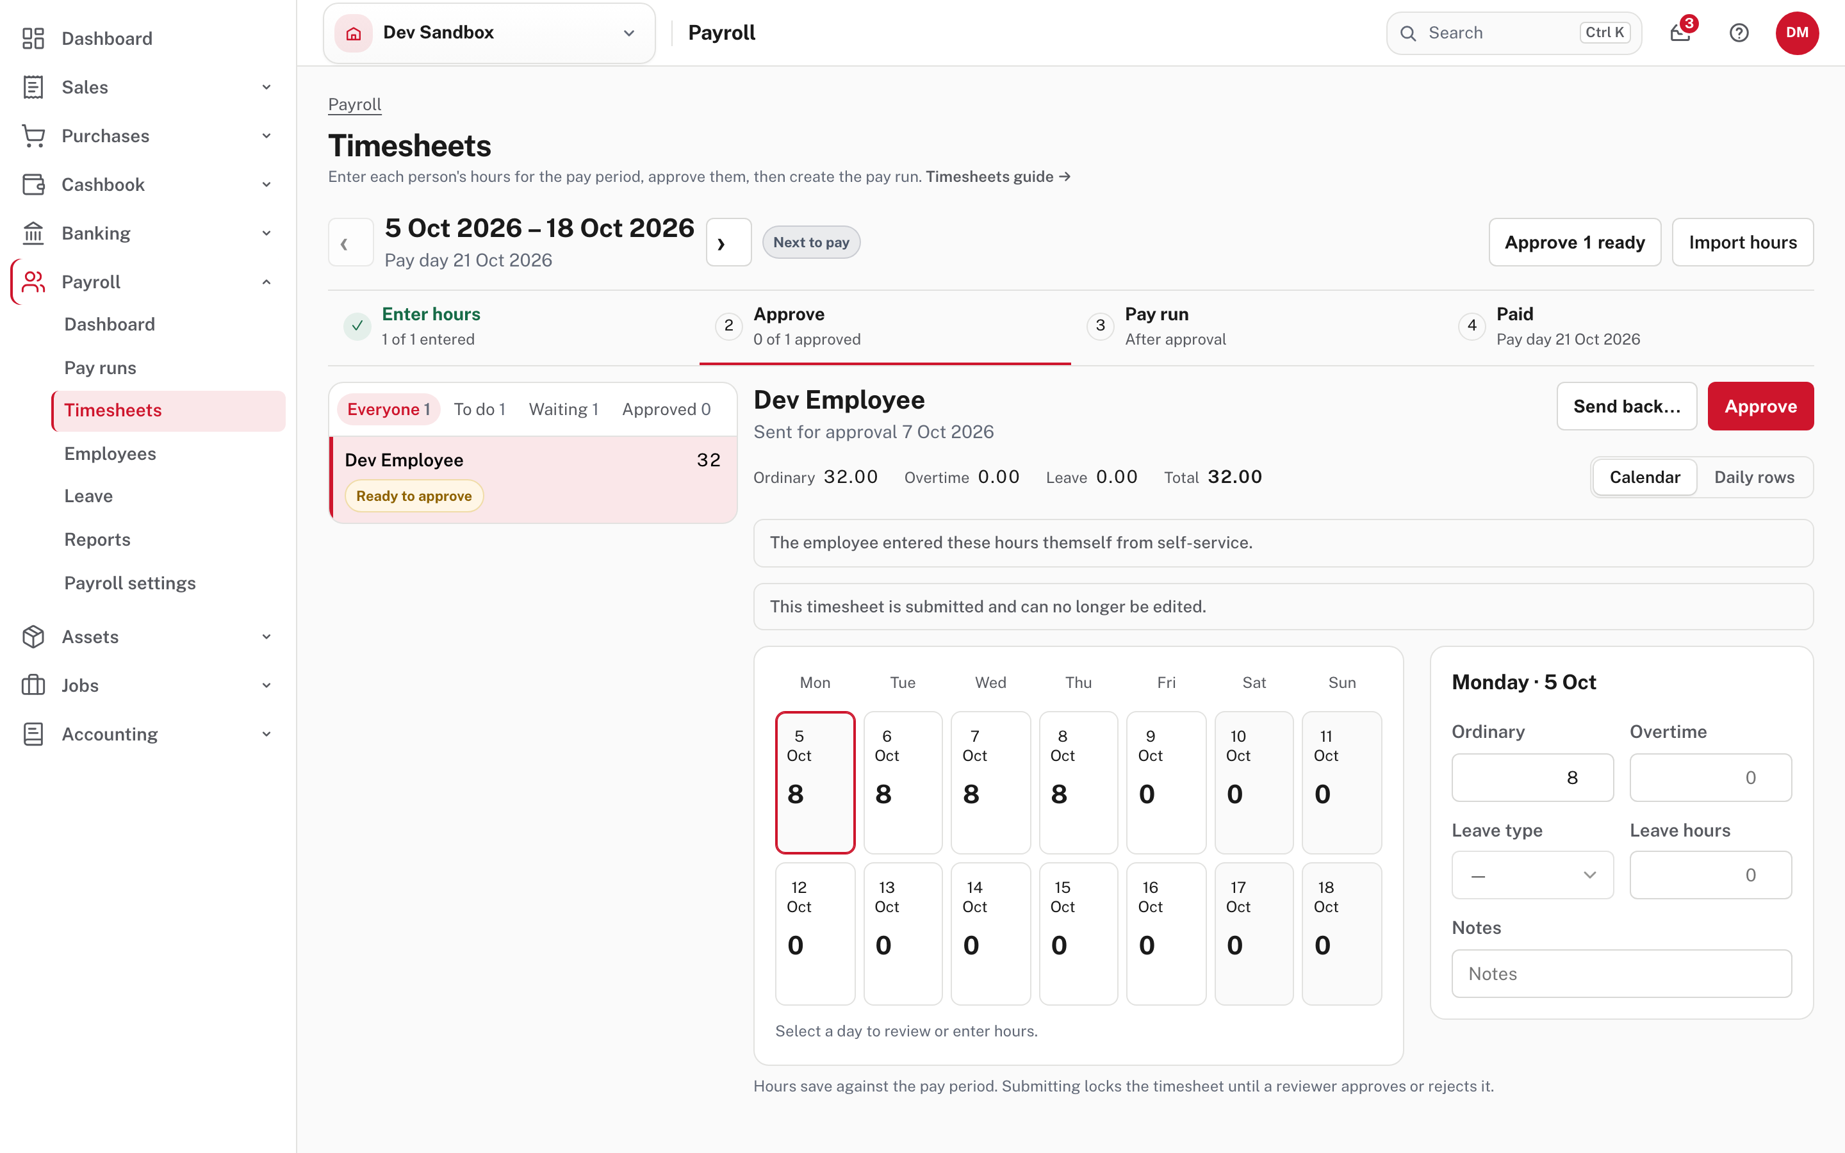The width and height of the screenshot is (1845, 1153).
Task: Click the Jobs briefcase icon
Action: pyautogui.click(x=33, y=685)
